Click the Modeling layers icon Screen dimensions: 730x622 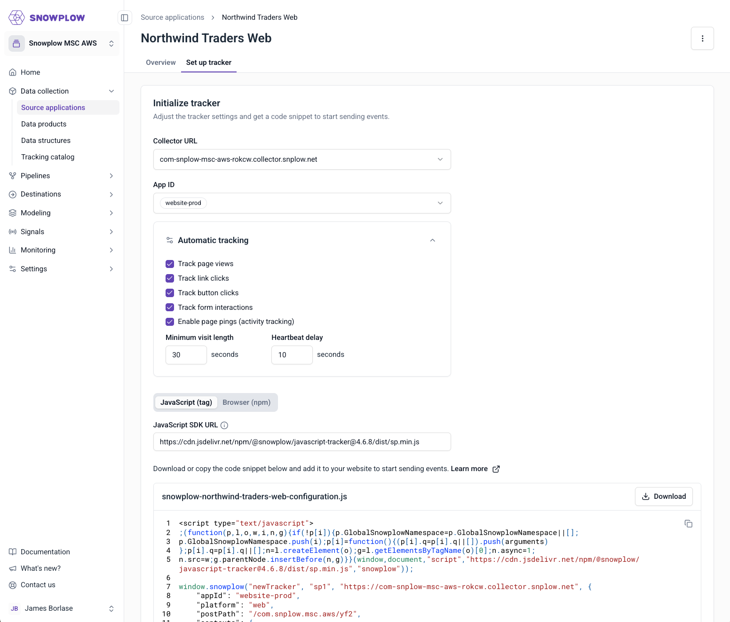(x=13, y=213)
